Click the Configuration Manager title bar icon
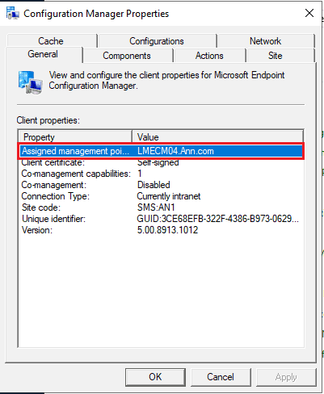The image size is (324, 394). tap(12, 13)
